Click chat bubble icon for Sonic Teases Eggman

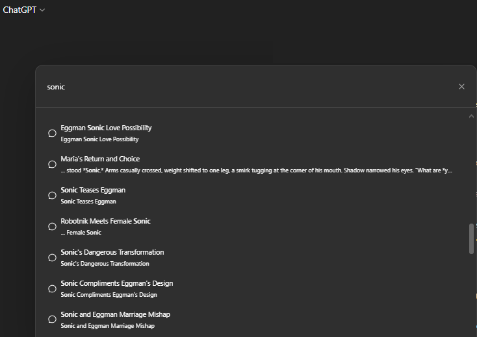coord(52,196)
